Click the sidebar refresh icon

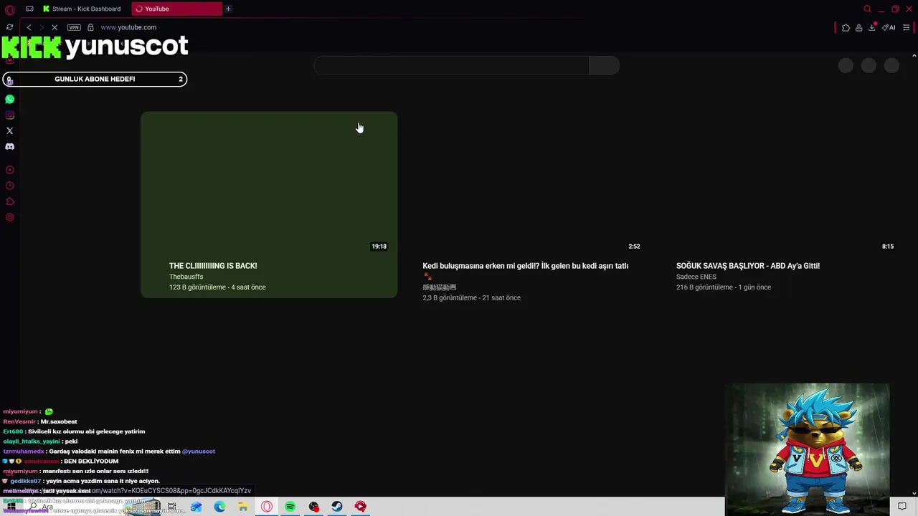pyautogui.click(x=9, y=27)
